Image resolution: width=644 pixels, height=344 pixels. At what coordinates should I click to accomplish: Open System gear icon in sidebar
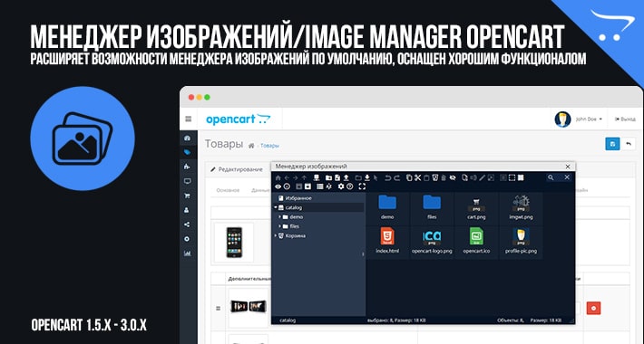point(187,239)
